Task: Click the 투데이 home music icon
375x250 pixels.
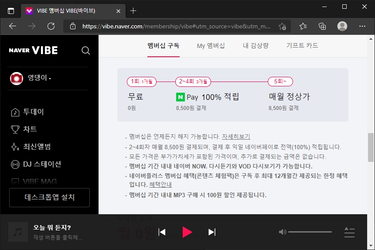Action: 15,112
